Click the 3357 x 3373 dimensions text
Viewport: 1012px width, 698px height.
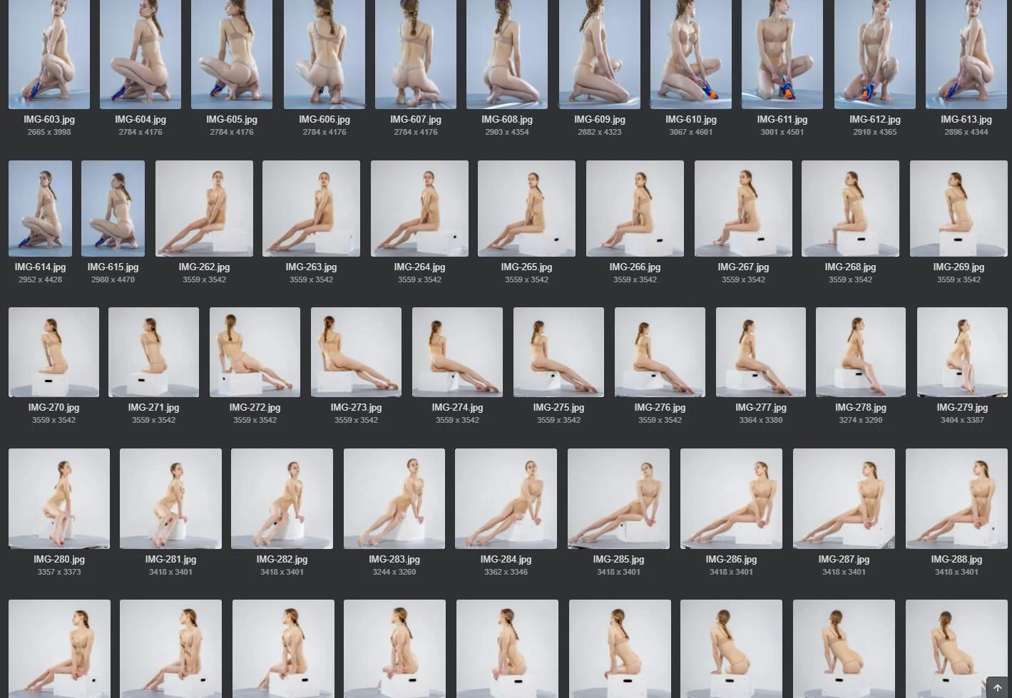tap(59, 572)
